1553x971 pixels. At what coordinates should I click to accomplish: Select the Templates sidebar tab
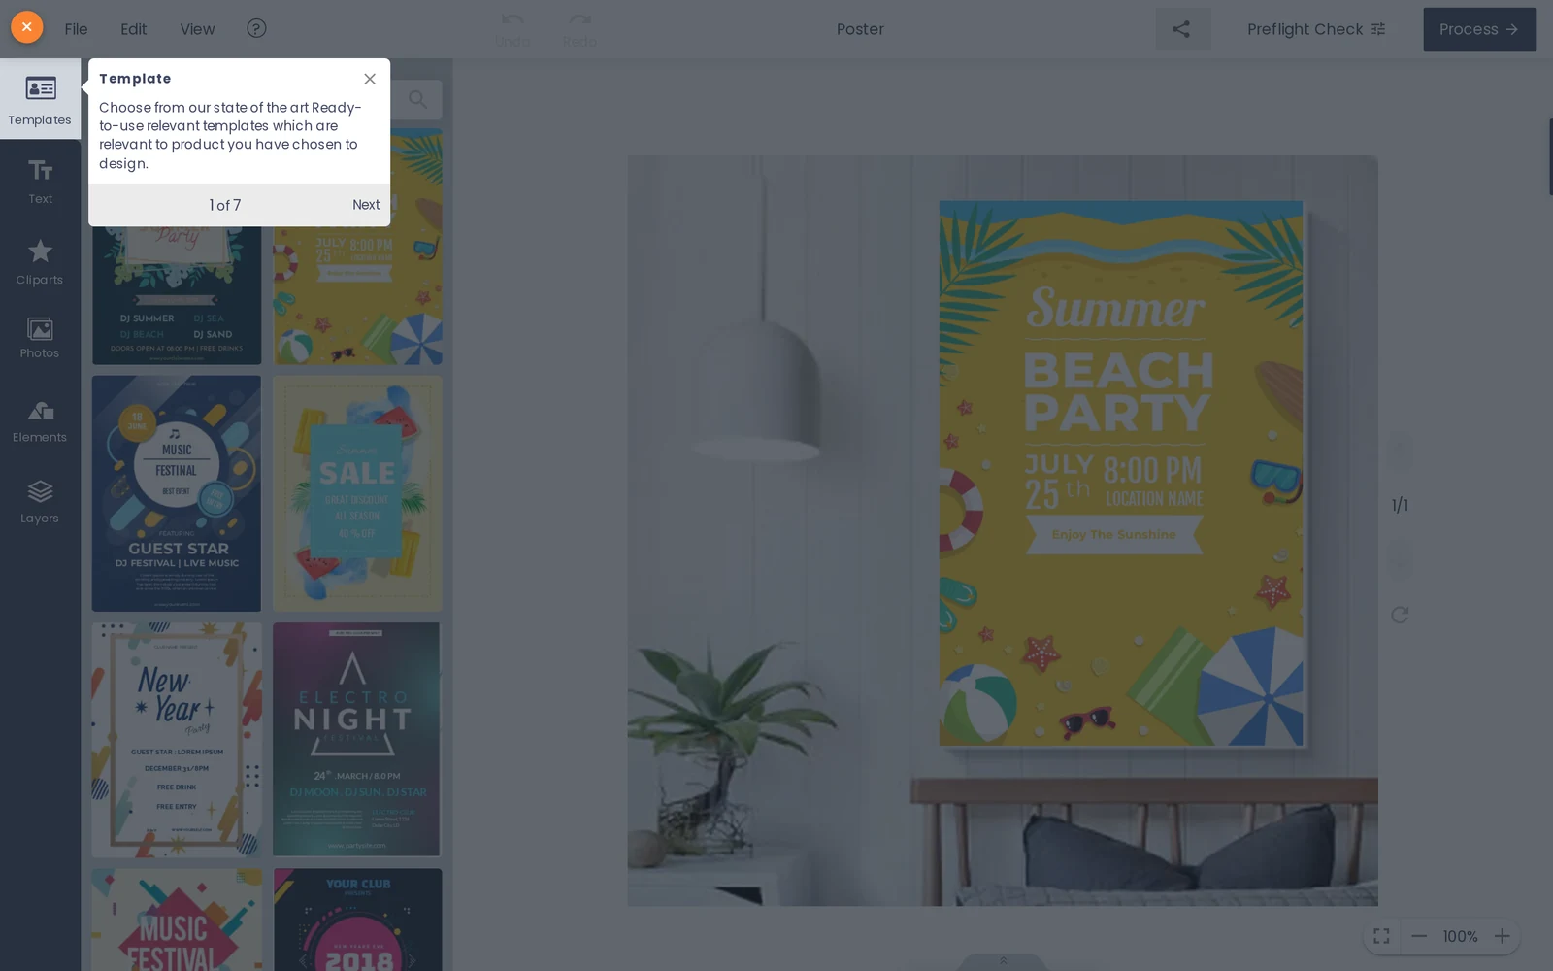40,100
